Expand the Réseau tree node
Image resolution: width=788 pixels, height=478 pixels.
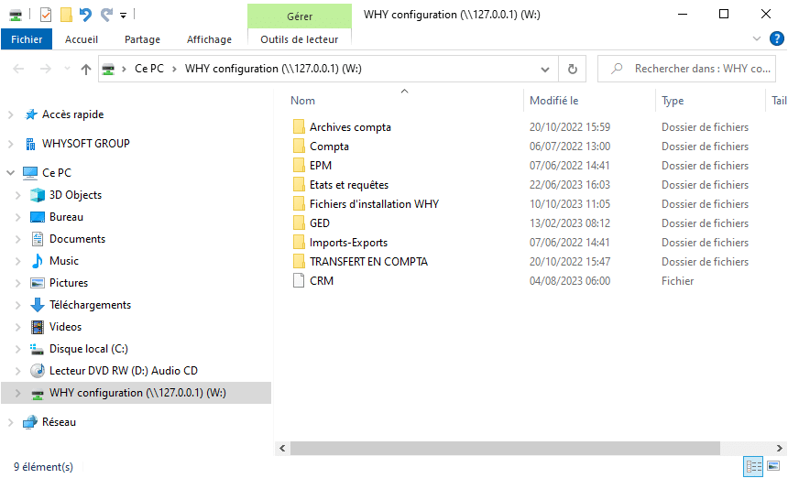11,423
